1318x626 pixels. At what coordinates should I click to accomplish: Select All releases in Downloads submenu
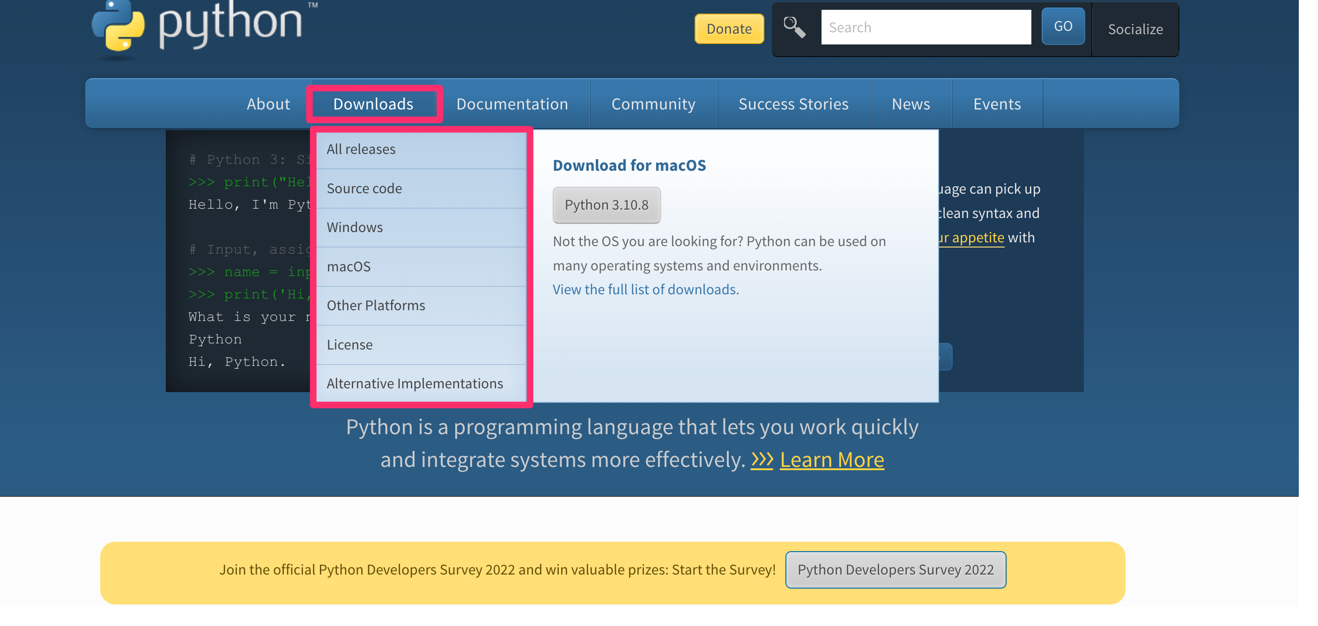pyautogui.click(x=421, y=149)
